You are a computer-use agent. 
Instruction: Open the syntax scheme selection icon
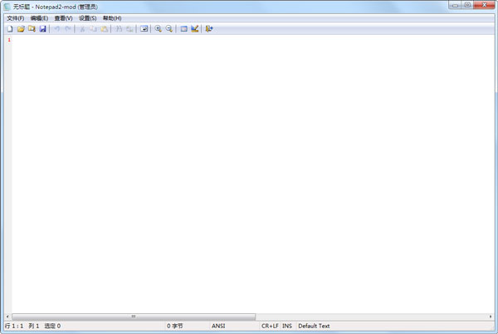183,29
